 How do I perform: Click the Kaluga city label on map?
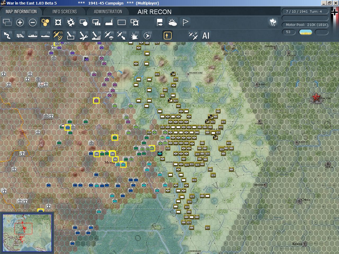click(303, 142)
